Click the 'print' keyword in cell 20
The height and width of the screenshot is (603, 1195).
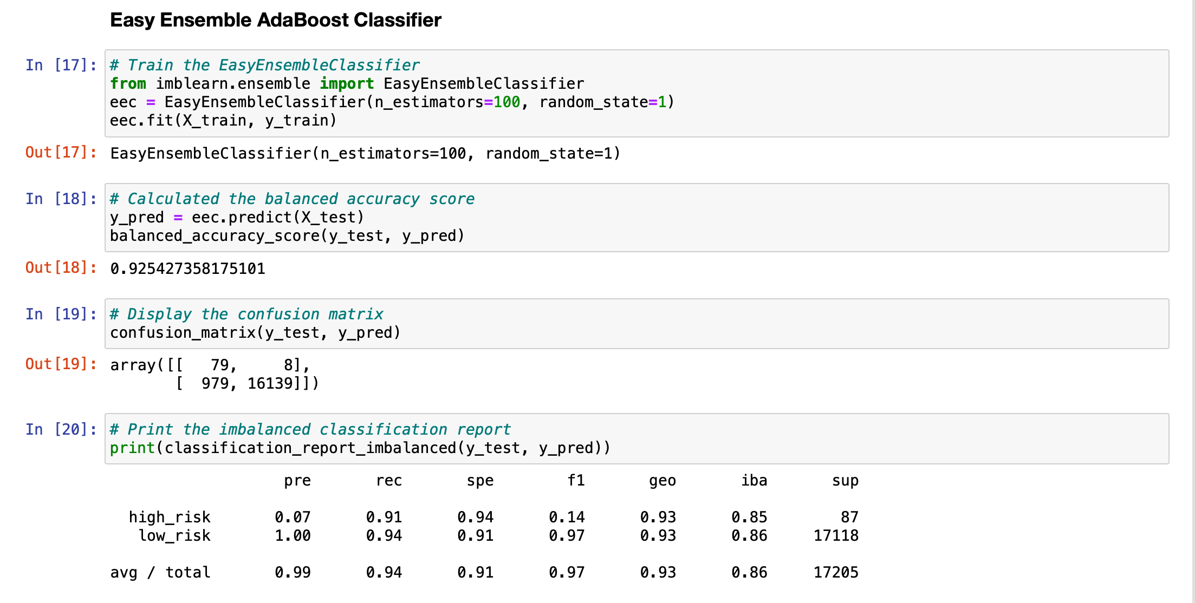click(133, 448)
